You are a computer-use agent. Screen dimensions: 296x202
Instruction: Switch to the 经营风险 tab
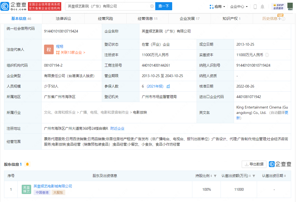(106, 19)
